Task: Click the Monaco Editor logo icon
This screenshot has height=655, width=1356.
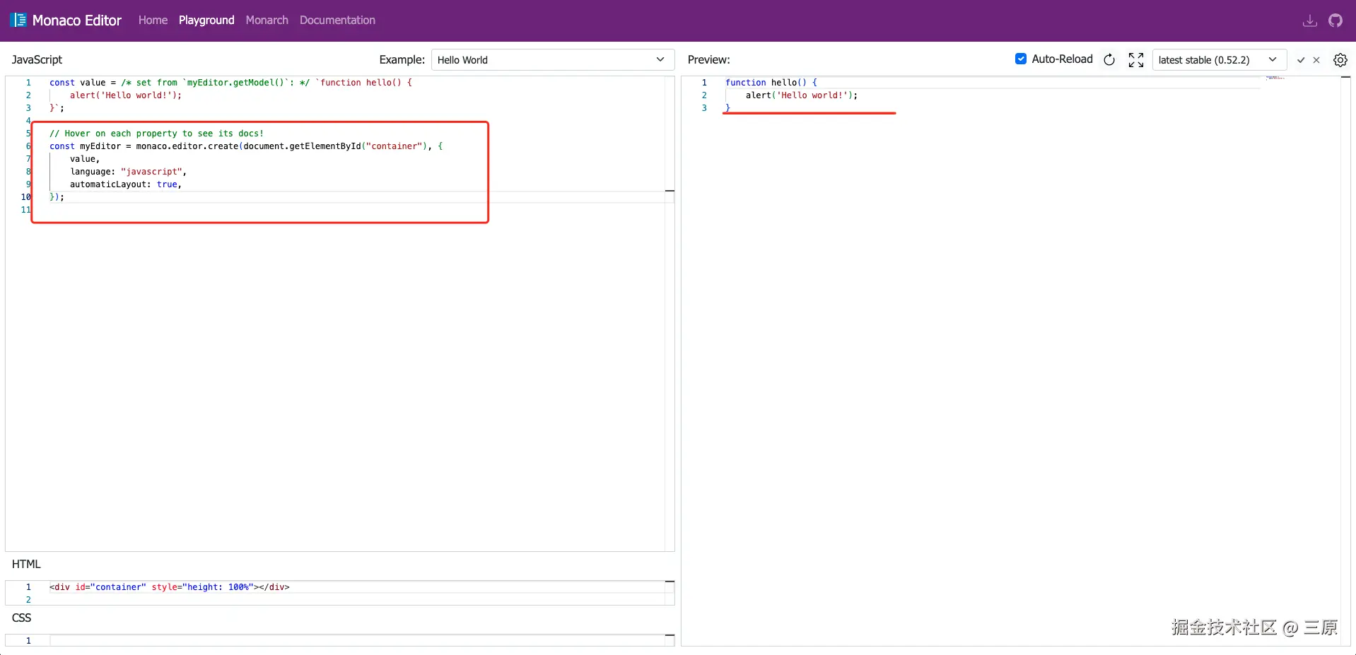Action: 18,20
